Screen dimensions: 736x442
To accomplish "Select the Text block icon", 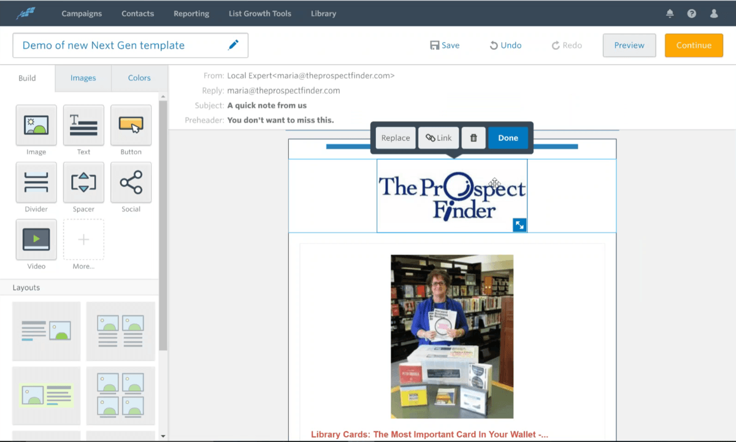I will pyautogui.click(x=83, y=125).
